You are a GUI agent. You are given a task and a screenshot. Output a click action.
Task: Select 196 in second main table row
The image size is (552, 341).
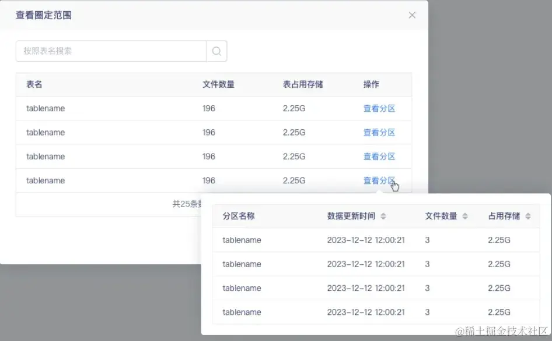[x=209, y=133]
